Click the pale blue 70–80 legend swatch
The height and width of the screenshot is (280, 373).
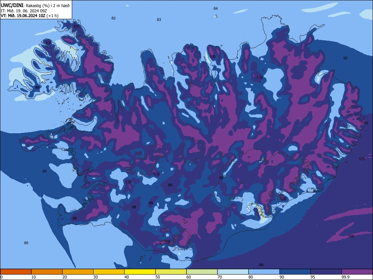(233, 272)
